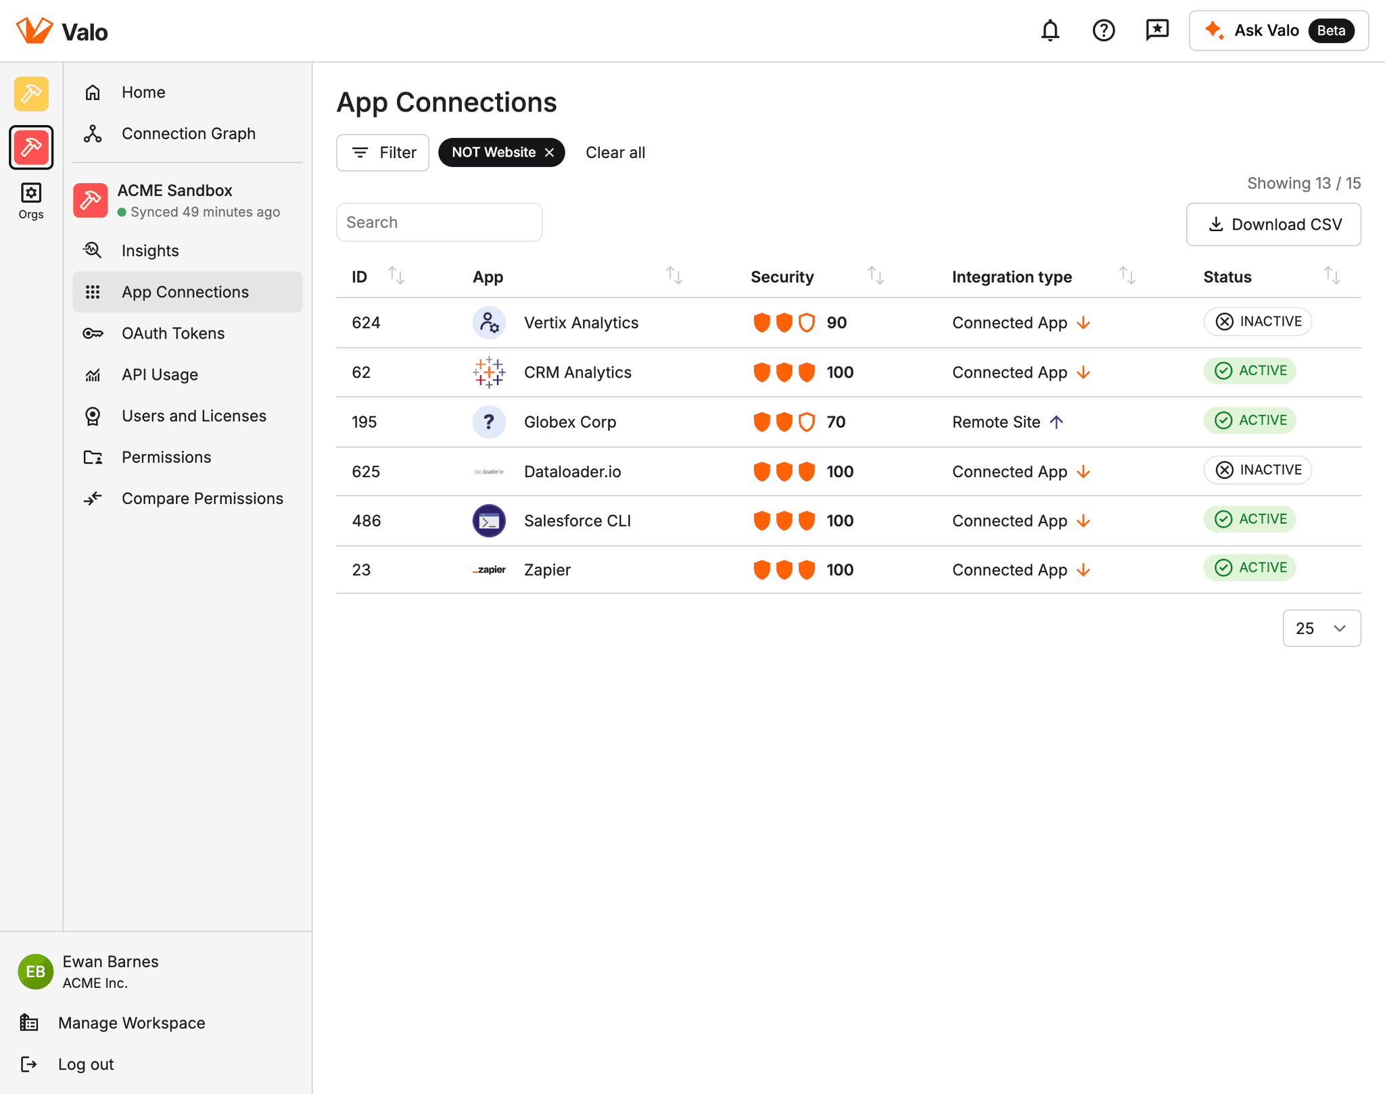
Task: Sort by App column
Action: click(x=674, y=276)
